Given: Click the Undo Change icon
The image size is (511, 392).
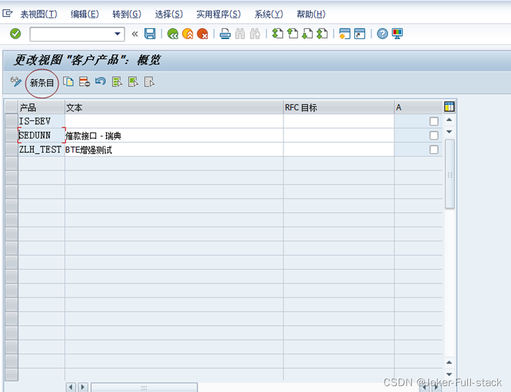Looking at the screenshot, I should pos(100,81).
